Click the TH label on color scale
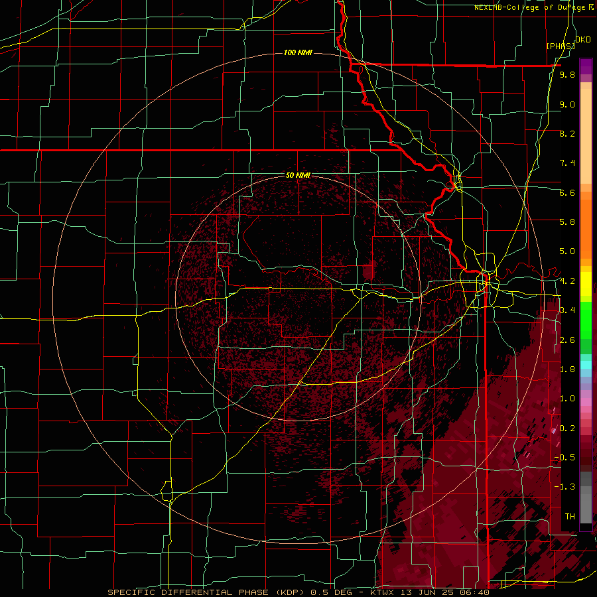The image size is (597, 597). tap(570, 517)
